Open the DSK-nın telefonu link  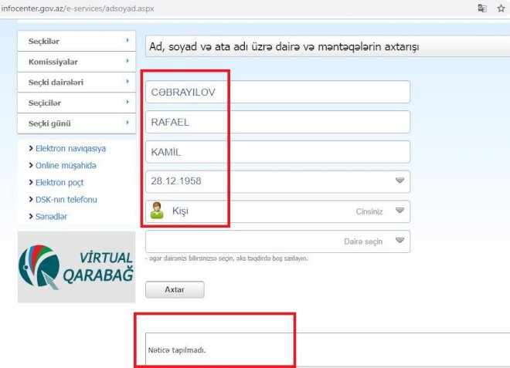coord(66,199)
